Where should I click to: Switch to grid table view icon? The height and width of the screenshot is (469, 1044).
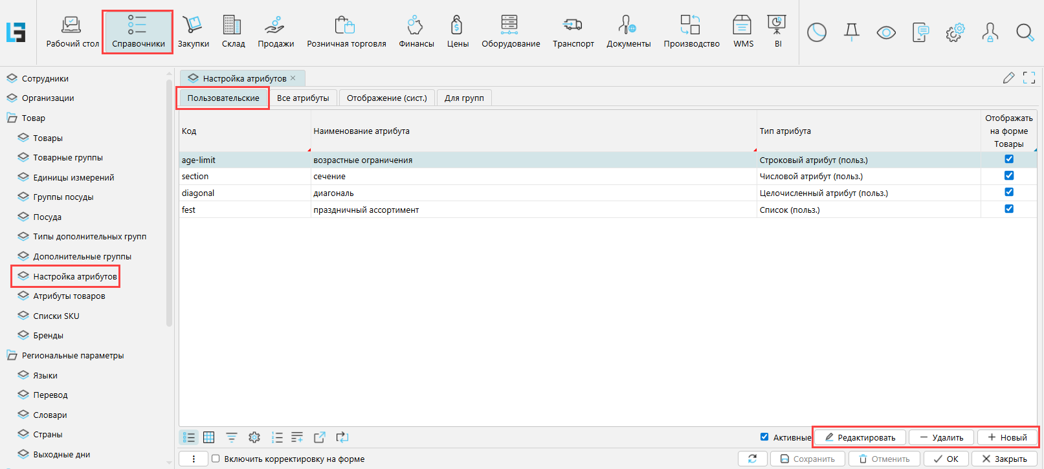point(209,438)
